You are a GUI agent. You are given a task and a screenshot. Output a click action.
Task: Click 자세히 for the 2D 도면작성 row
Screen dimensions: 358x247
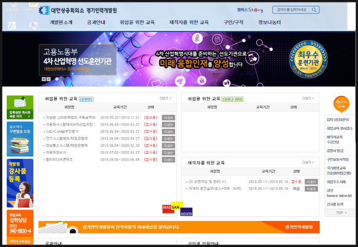(x=311, y=182)
